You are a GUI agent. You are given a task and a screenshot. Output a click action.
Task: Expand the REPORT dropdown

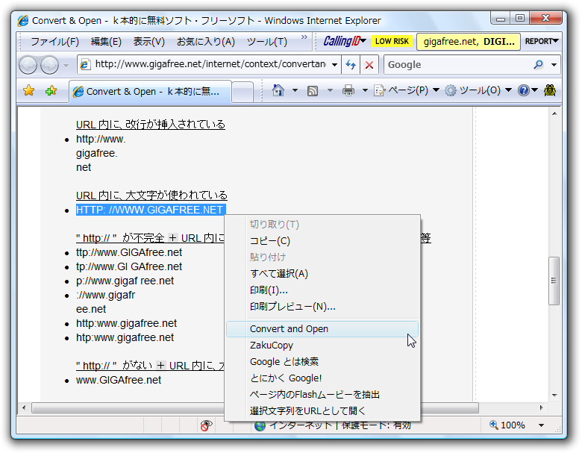point(542,41)
